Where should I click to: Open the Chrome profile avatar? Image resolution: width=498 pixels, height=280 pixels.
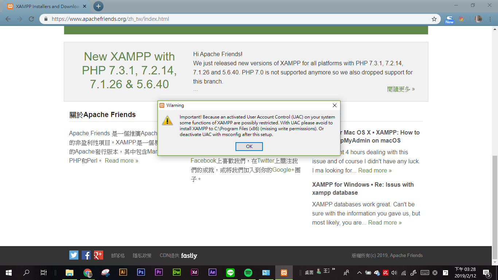coord(478,19)
